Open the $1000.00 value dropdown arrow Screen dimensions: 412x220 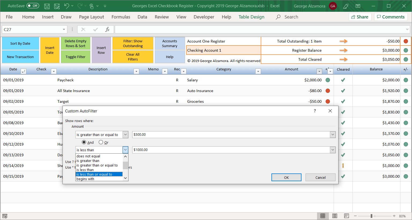tap(333, 150)
